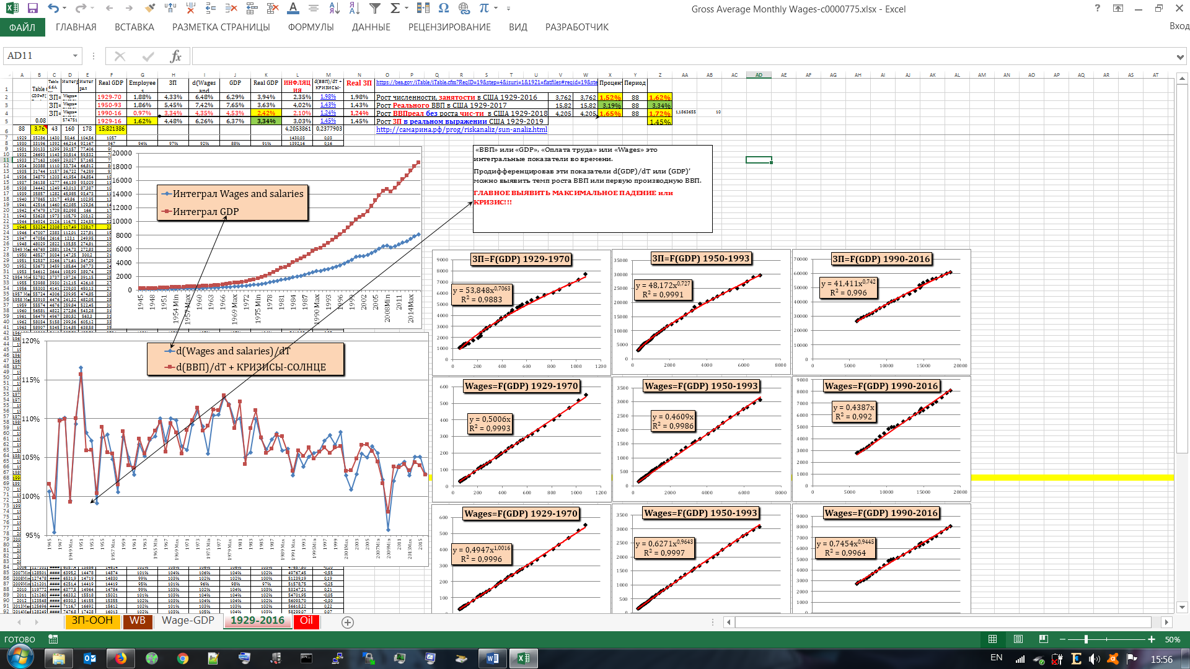Click the font color A icon

coord(293,9)
